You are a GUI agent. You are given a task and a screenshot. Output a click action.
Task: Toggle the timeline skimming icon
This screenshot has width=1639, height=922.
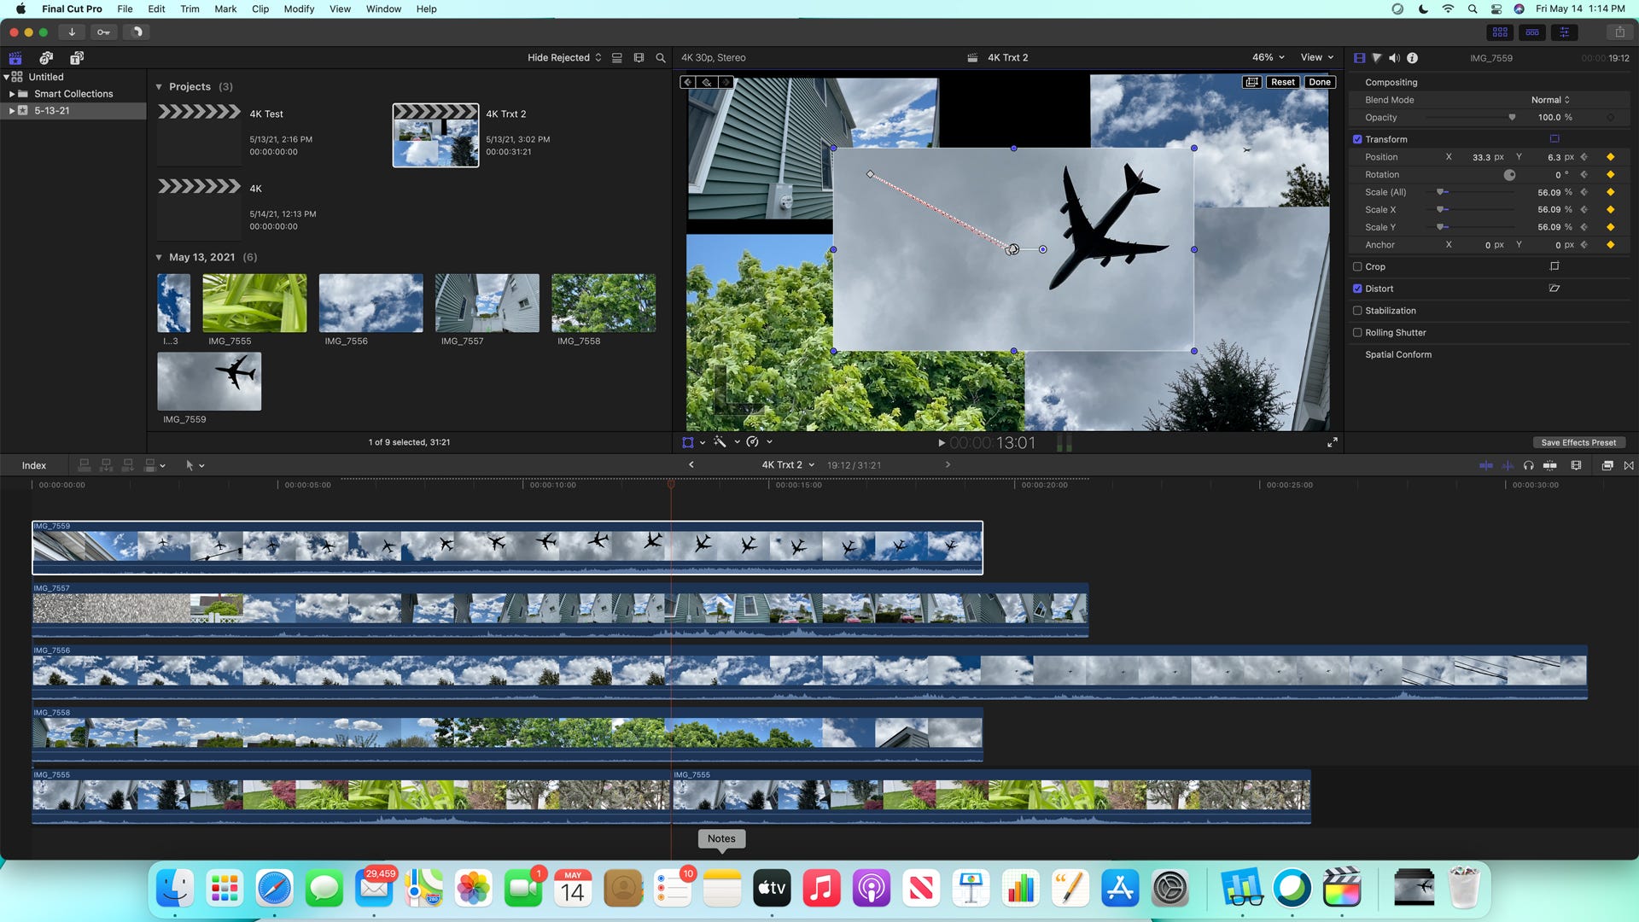[x=1486, y=465]
